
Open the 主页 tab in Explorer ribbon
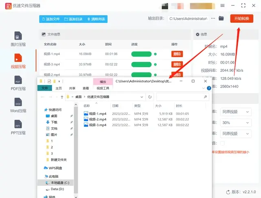pyautogui.click(x=59, y=88)
